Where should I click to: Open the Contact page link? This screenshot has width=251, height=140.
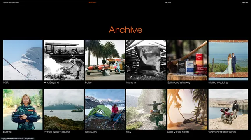(x=244, y=2)
